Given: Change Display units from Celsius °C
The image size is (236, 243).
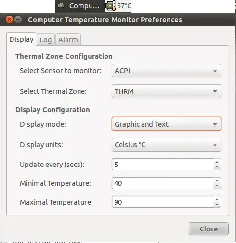Looking at the screenshot, I should (166, 145).
